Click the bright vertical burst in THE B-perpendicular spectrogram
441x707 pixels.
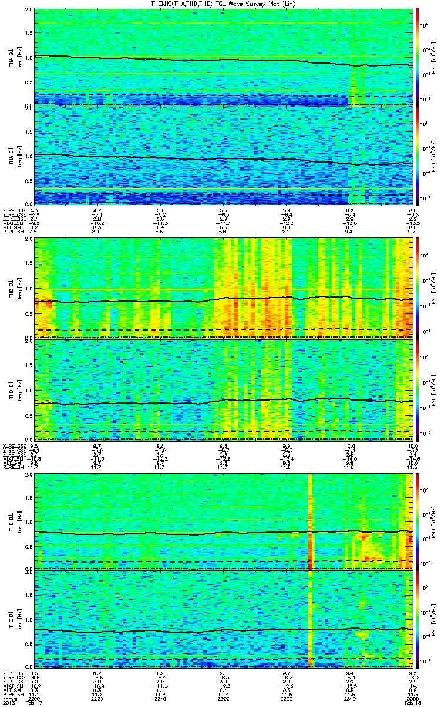tap(310, 521)
